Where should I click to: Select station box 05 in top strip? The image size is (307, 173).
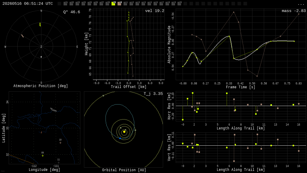(x=89, y=4)
